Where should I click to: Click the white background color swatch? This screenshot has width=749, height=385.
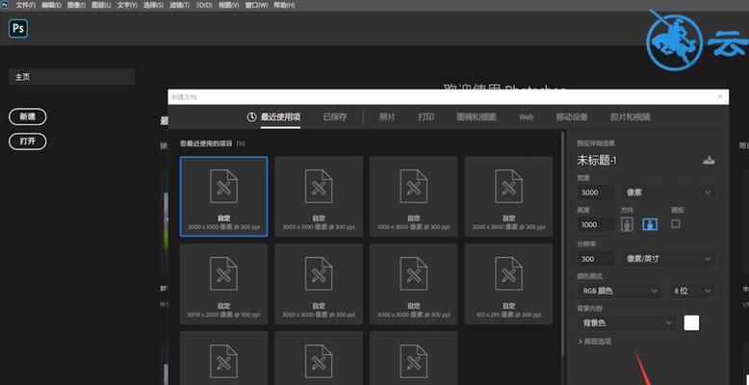(691, 322)
